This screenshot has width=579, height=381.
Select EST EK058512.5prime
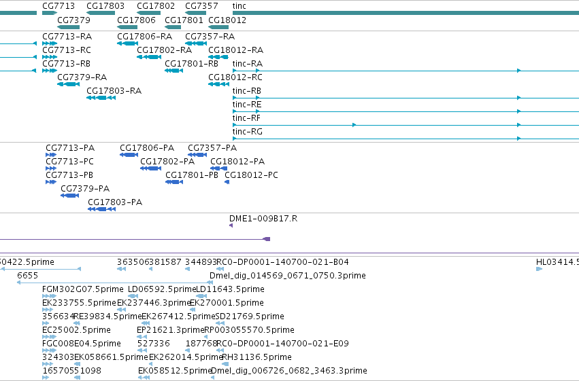[144, 378]
